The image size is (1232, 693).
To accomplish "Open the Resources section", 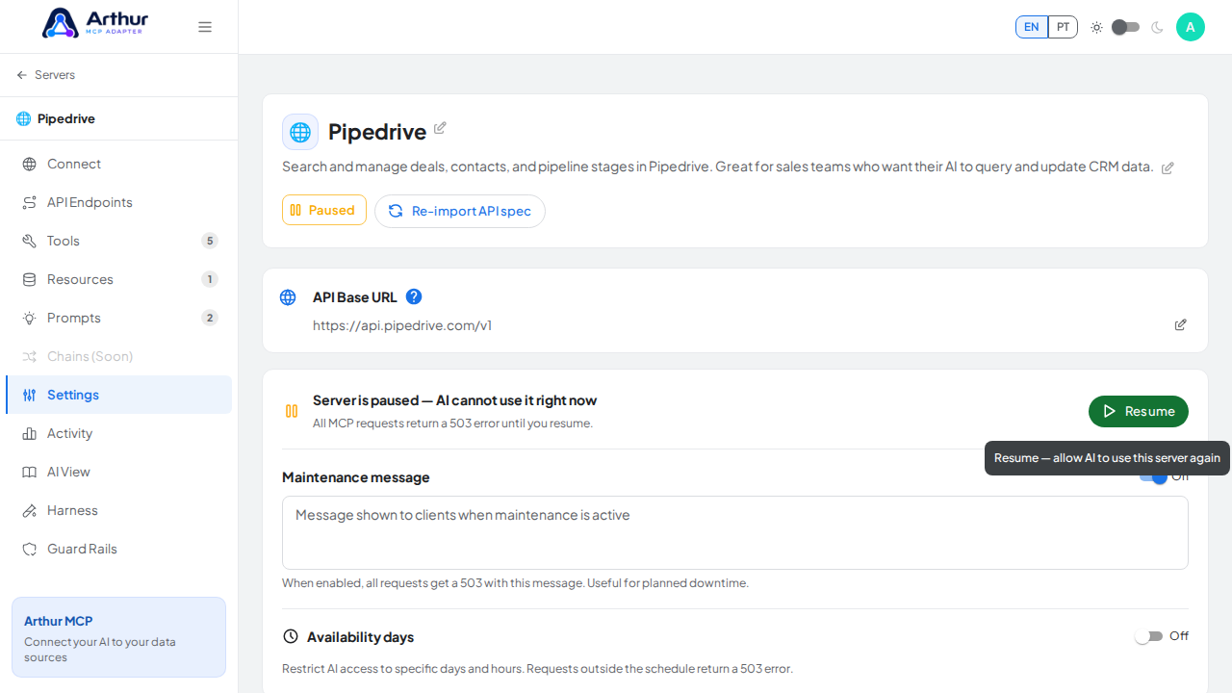I will click(x=118, y=279).
